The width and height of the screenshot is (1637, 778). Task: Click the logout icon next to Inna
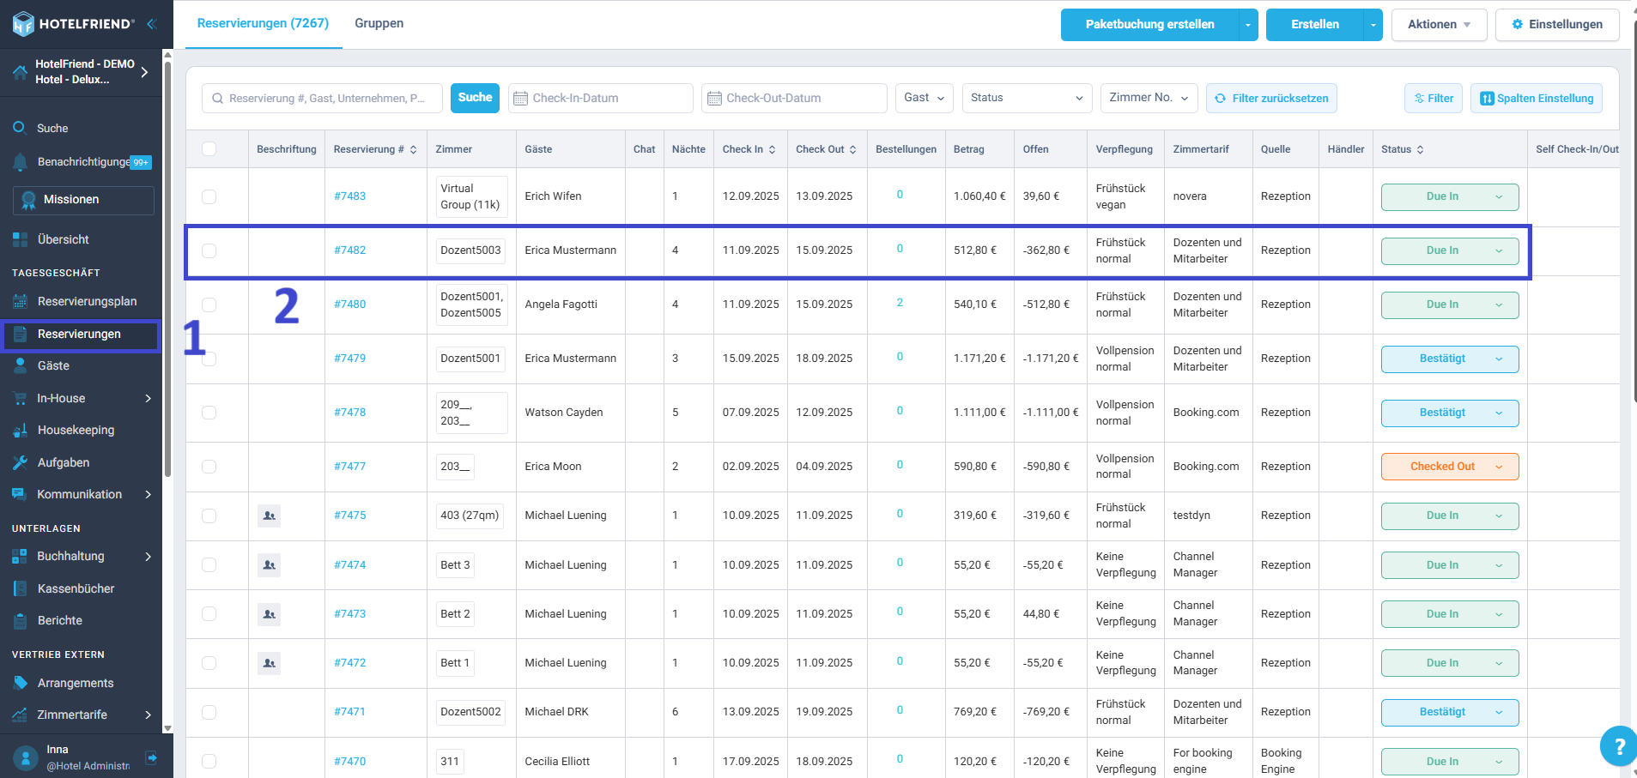(152, 757)
